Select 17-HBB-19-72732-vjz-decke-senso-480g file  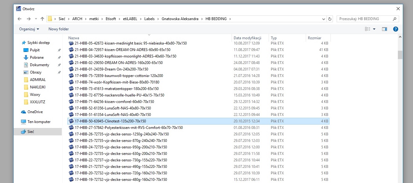click(198, 180)
